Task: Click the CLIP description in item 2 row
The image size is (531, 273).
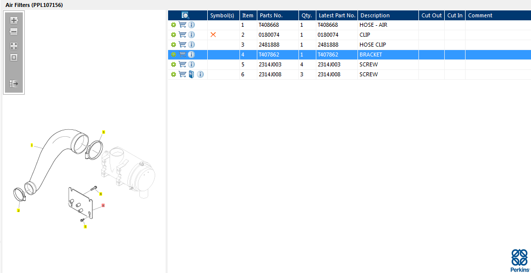Action: 365,35
